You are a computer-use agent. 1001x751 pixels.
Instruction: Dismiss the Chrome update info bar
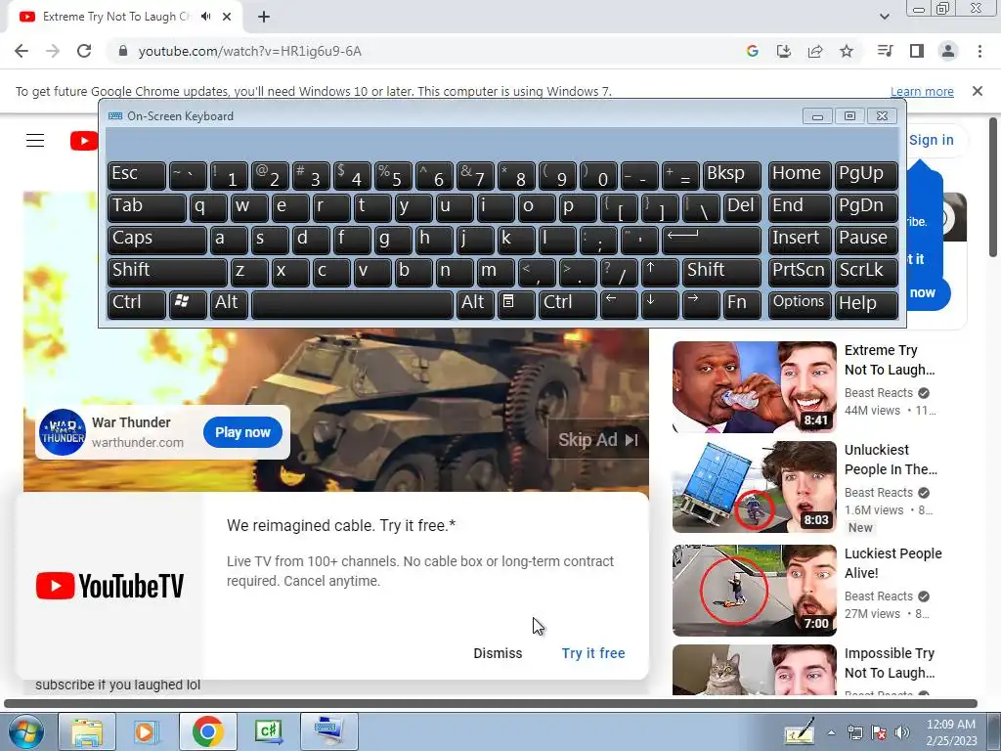(x=978, y=91)
